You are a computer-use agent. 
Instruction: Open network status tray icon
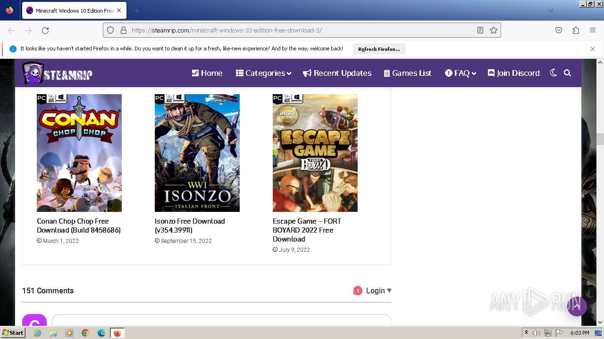(x=548, y=333)
